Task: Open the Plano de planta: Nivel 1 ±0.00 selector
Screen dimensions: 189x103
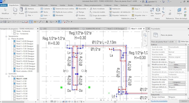Action: [164, 42]
